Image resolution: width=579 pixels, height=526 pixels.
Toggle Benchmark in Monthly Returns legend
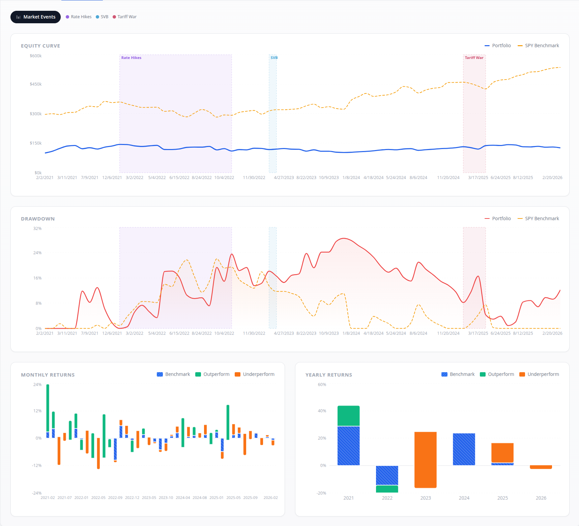(x=173, y=374)
